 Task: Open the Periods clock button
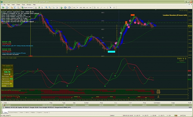[x=65, y=7]
